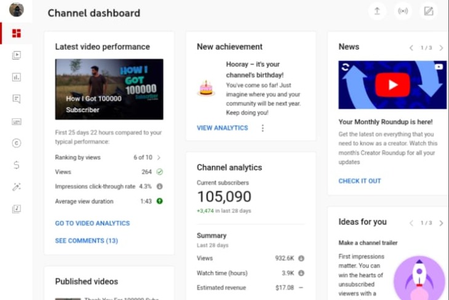Click the 105,090 current subscribers count
Image resolution: width=449 pixels, height=300 pixels.
[x=224, y=196]
